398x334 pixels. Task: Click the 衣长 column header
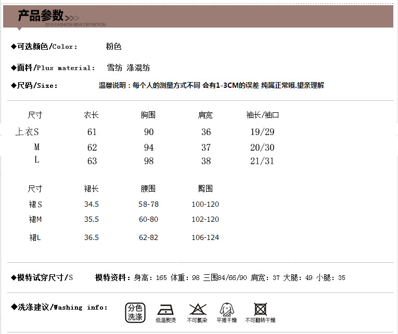tap(92, 115)
